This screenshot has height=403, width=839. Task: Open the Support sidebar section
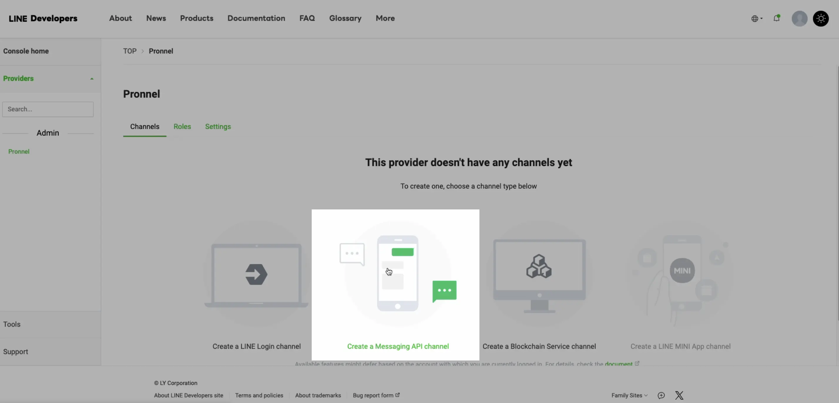[x=50, y=352]
